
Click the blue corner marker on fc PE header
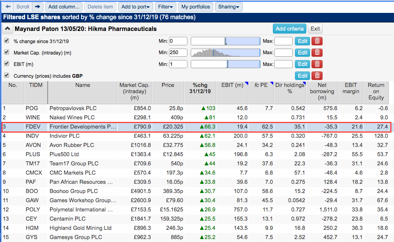click(272, 83)
